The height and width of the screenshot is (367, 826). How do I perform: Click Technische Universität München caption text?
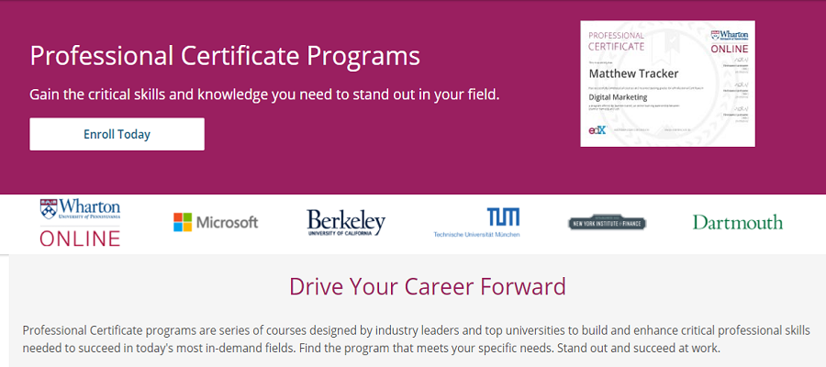pos(476,234)
